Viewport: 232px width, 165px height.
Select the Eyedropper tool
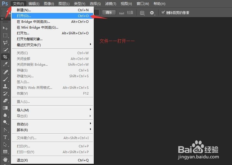point(6,64)
